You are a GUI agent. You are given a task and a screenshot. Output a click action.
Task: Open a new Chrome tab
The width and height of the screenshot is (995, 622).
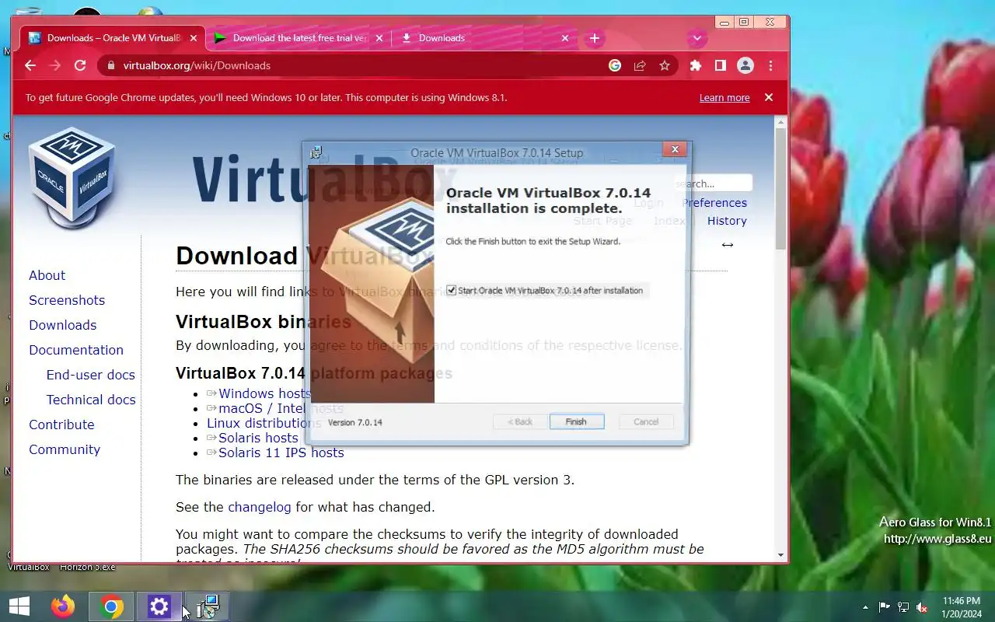(595, 38)
